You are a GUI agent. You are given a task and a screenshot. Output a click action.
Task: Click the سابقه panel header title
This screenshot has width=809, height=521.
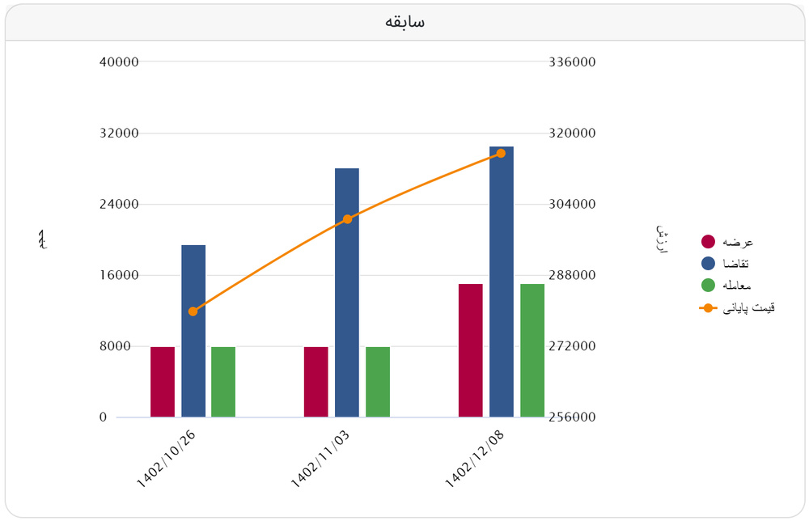[x=404, y=23]
